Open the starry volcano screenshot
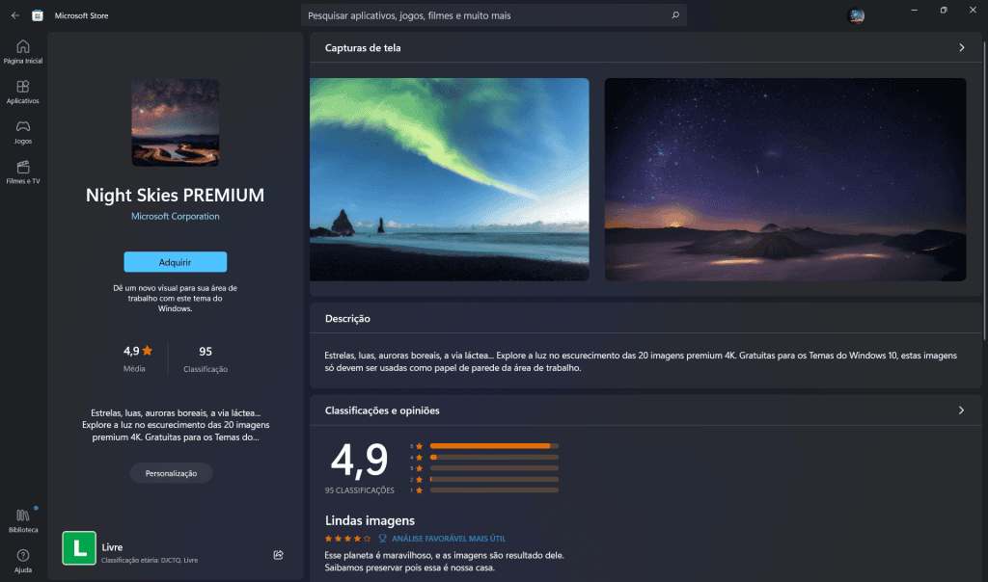The height and width of the screenshot is (582, 988). point(785,179)
